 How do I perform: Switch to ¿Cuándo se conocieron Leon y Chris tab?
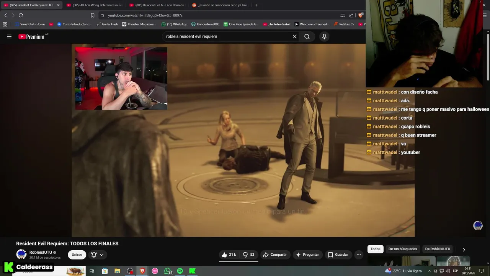click(x=219, y=5)
